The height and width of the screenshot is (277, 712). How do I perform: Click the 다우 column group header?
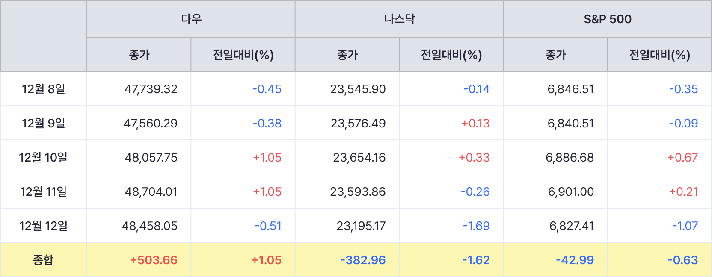pos(191,19)
